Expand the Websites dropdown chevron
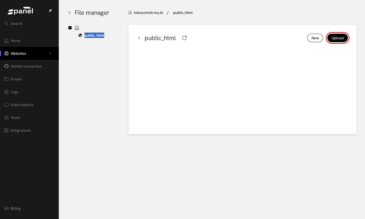Image resolution: width=365 pixels, height=219 pixels. 50,53
